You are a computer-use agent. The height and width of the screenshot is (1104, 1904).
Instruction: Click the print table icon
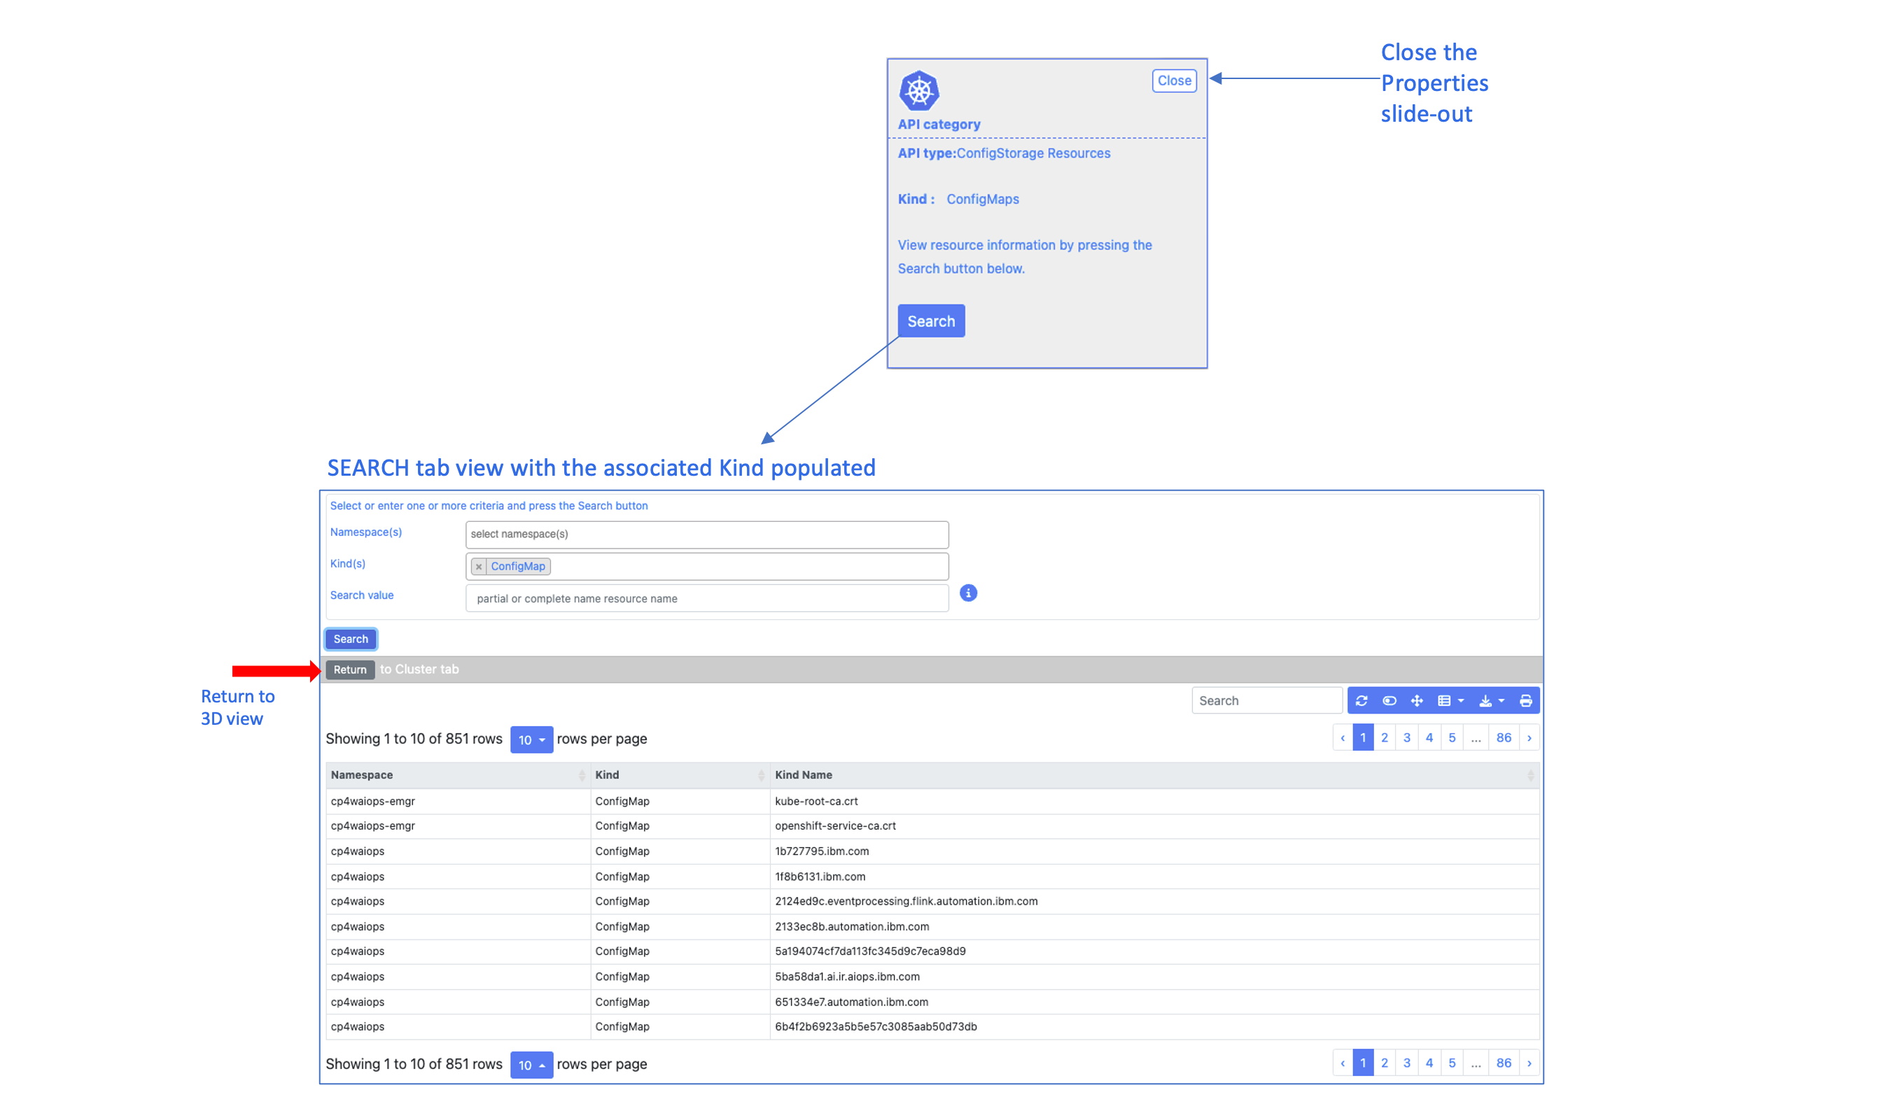pos(1525,701)
